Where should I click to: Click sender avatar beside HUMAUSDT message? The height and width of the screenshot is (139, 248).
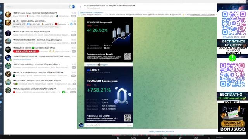(x=81, y=125)
